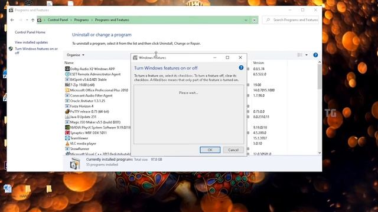Click Cancel in Windows Features dialog
Screen dimensions: 378x212
(x=233, y=150)
